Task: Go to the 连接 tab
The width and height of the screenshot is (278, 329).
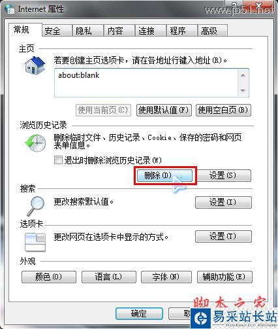Action: [150, 31]
